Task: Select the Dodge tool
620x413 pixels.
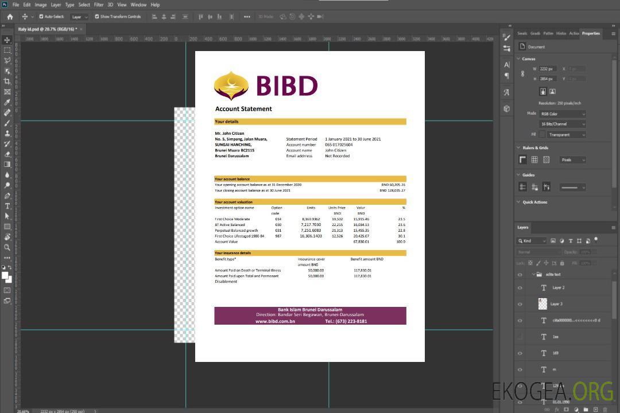Action: coord(7,185)
